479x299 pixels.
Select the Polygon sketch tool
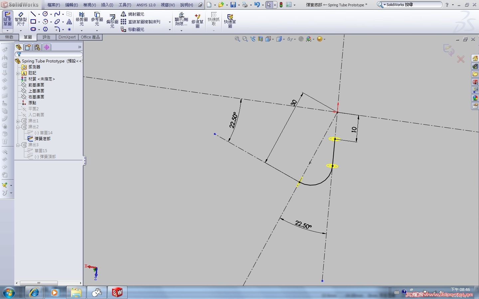click(x=45, y=29)
